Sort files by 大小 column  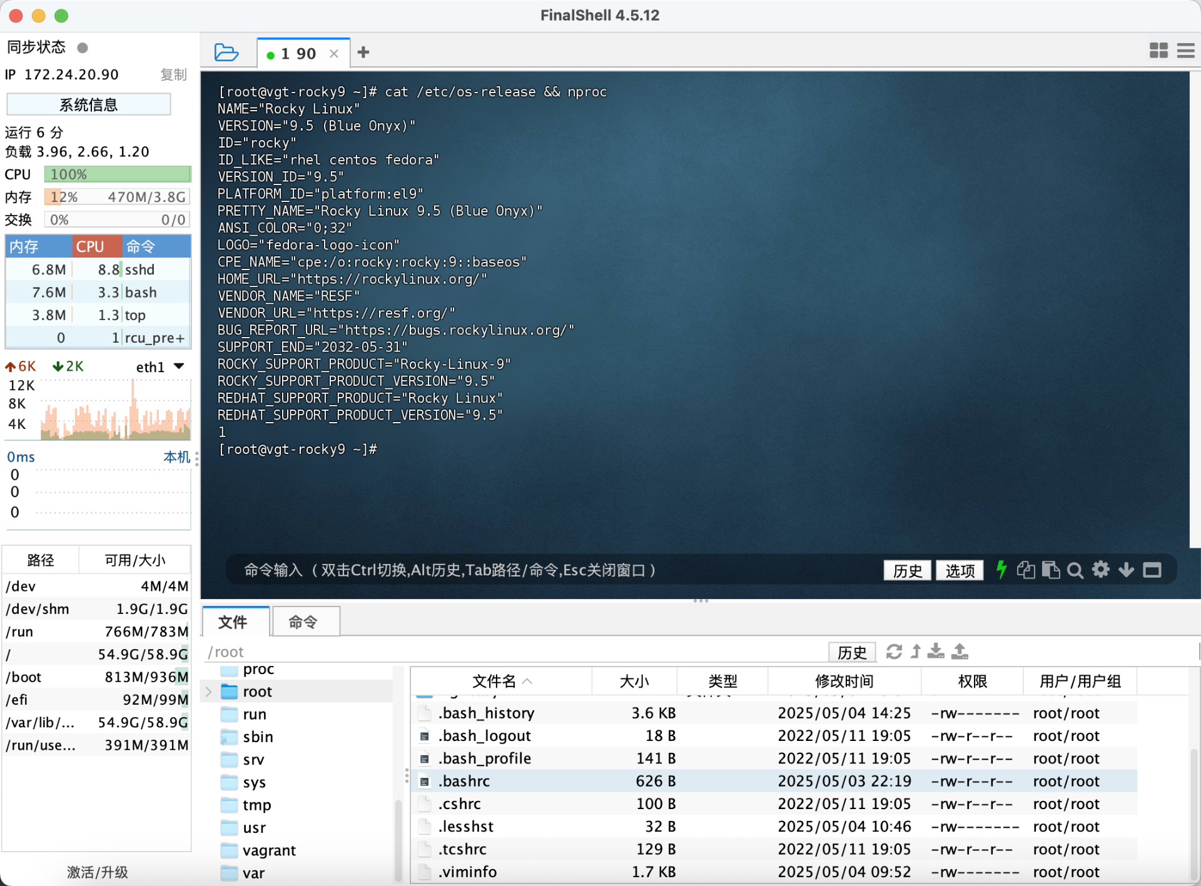pos(634,681)
